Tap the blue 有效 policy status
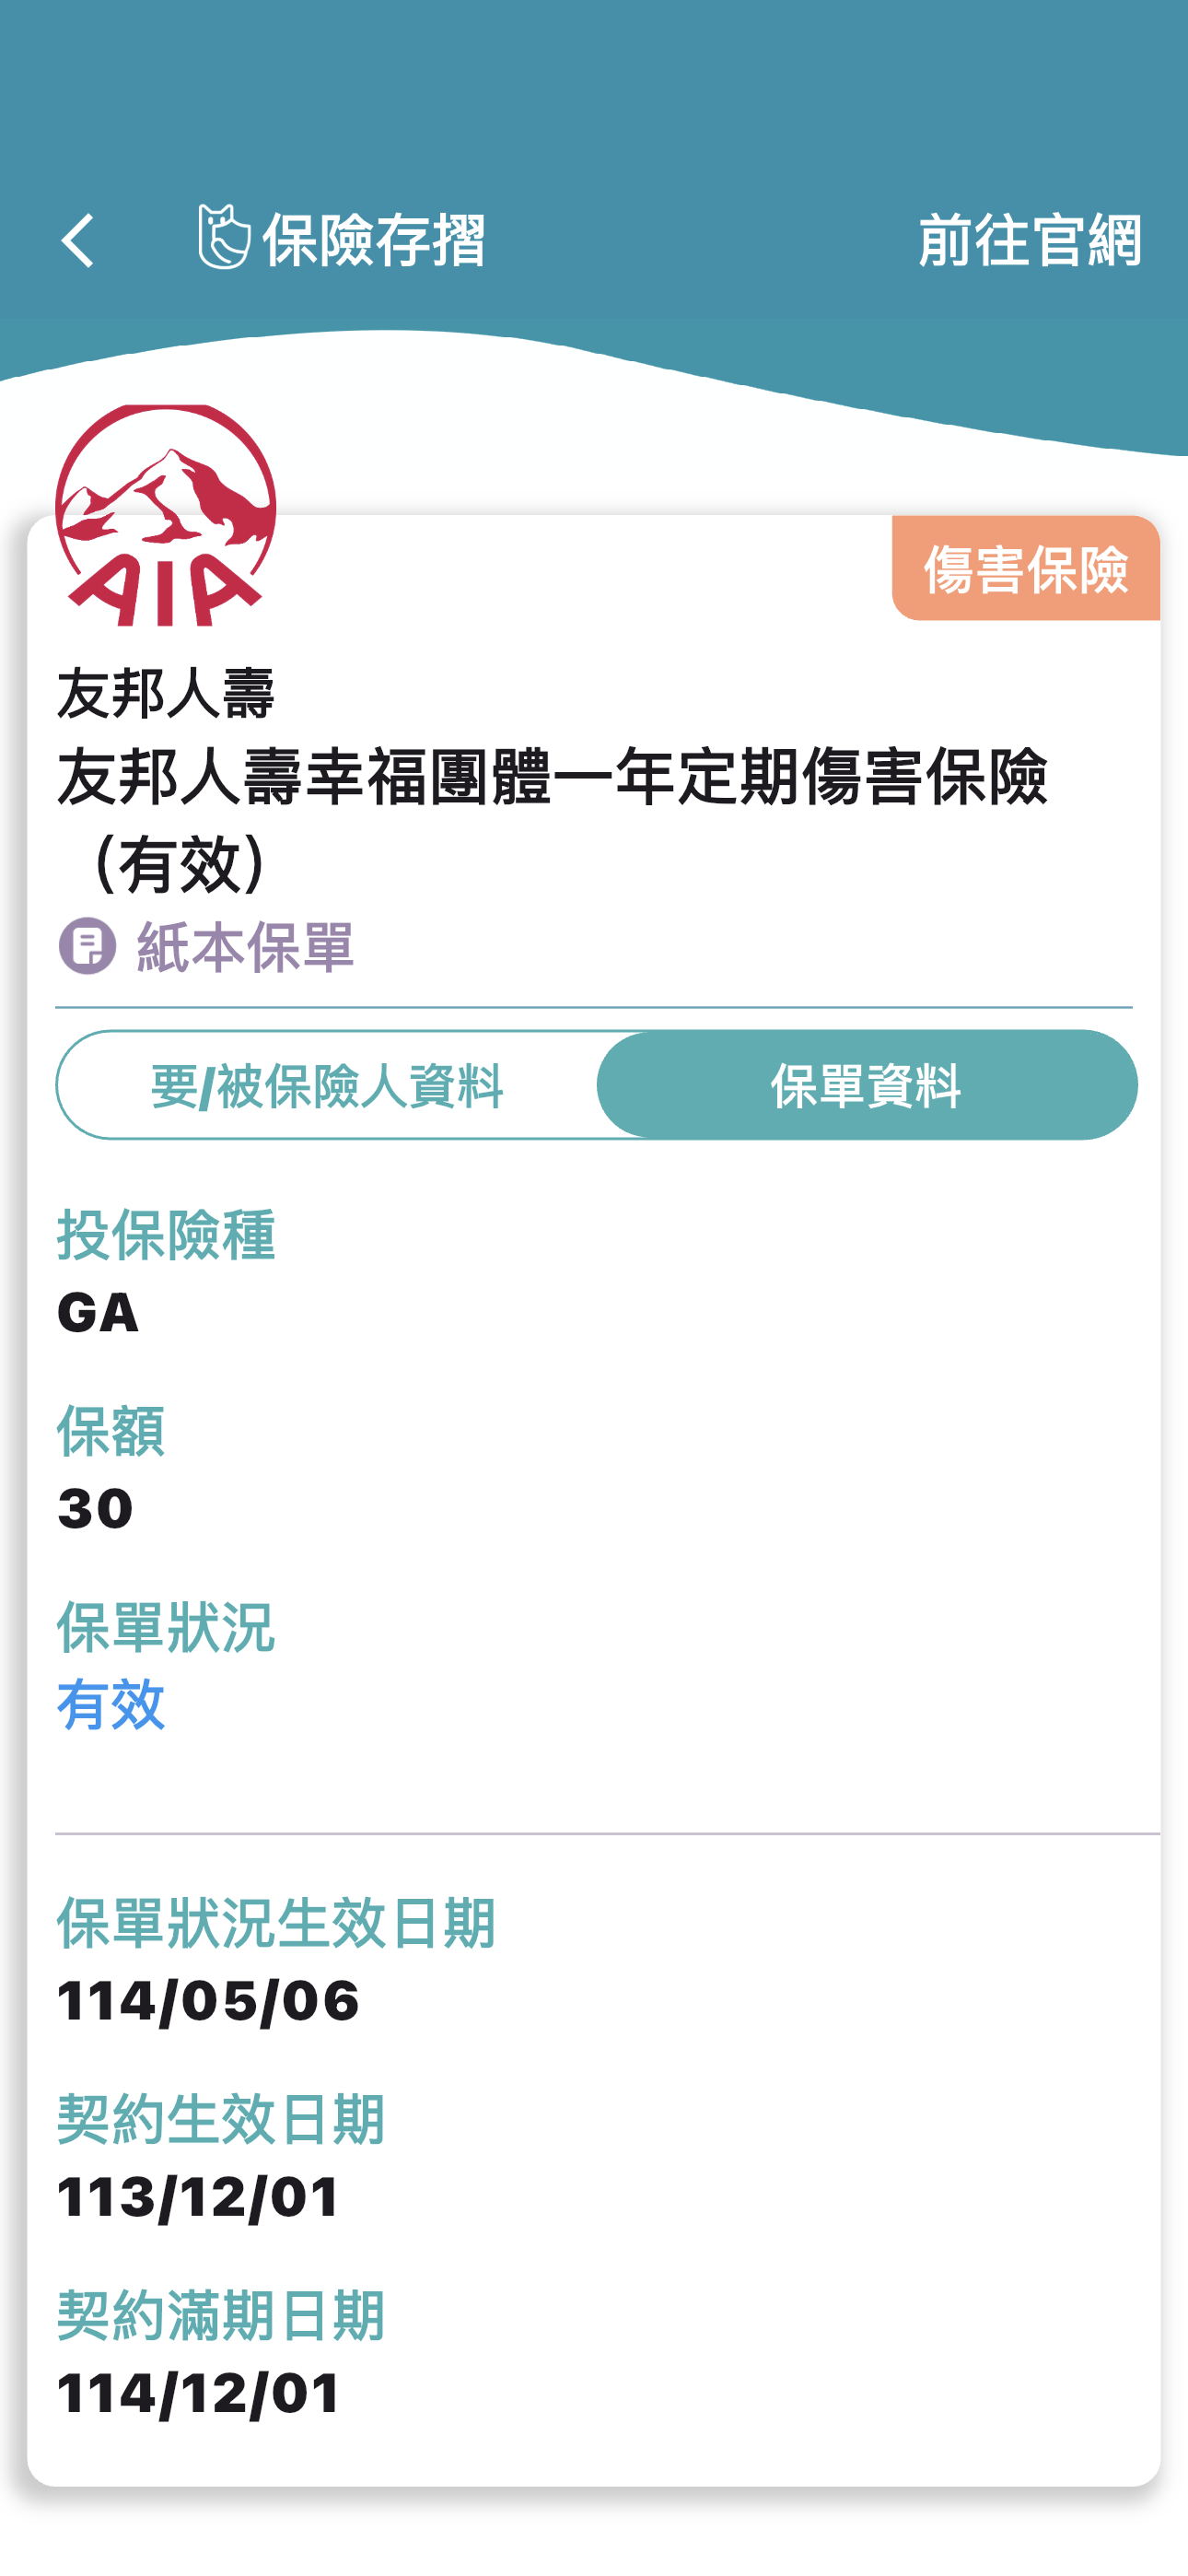This screenshot has width=1188, height=2576. point(111,1705)
